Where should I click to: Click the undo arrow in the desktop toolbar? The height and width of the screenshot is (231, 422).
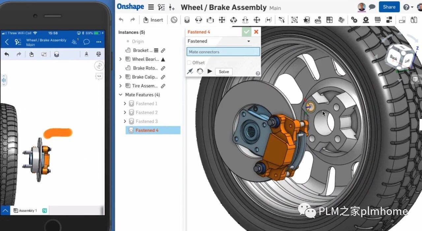(121, 20)
